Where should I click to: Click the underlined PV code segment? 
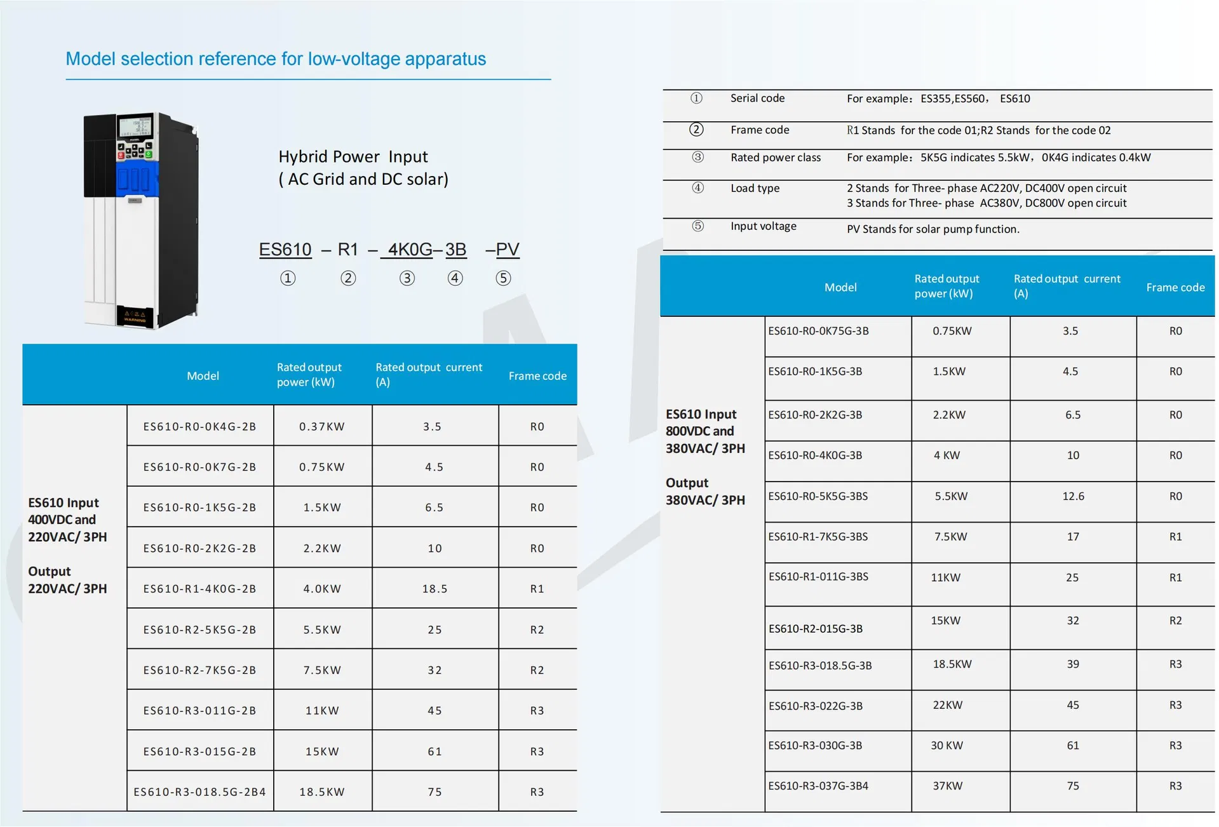(x=507, y=250)
